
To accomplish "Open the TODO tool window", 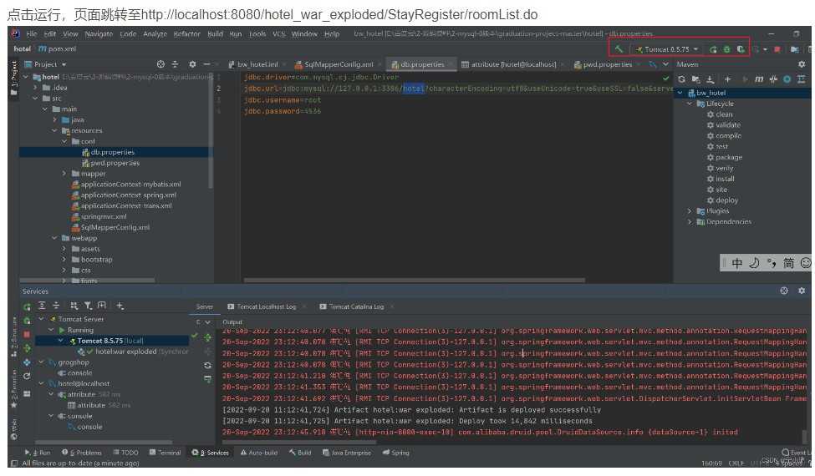I will pyautogui.click(x=125, y=453).
